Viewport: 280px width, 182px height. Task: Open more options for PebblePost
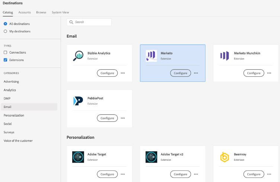coord(122,118)
